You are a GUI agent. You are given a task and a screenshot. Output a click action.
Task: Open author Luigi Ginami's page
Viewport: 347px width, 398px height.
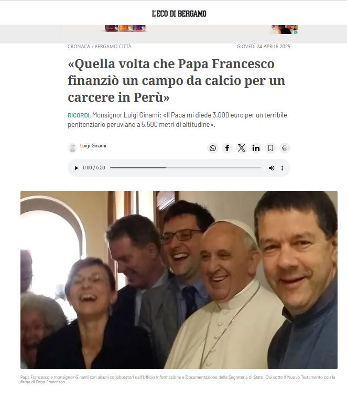coord(93,146)
